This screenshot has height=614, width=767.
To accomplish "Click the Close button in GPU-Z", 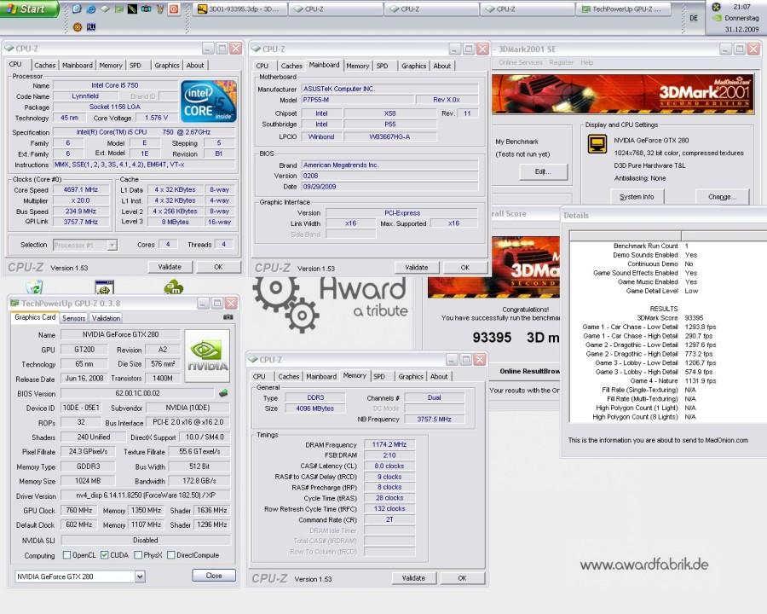I will click(x=214, y=576).
